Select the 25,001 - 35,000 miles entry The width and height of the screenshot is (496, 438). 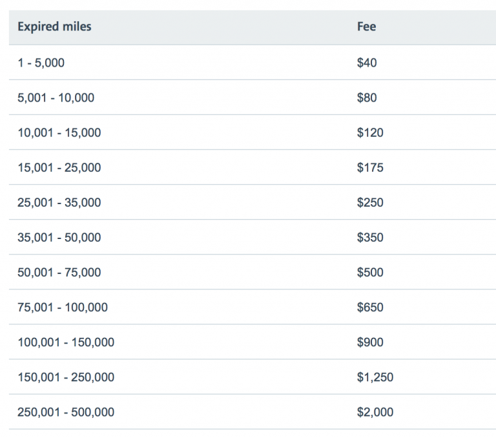point(59,203)
